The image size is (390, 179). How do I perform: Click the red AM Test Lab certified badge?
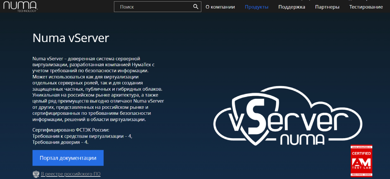pos(361,161)
